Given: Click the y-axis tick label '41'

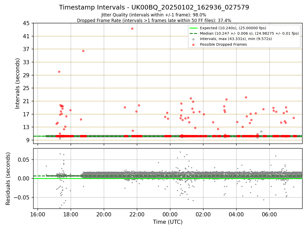Looking at the screenshot, I should coord(26,36).
